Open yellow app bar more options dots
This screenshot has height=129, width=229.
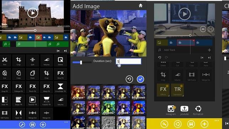point(217,121)
